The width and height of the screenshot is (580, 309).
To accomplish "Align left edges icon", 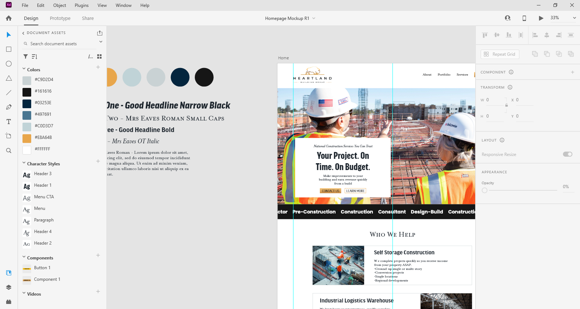I will (535, 35).
